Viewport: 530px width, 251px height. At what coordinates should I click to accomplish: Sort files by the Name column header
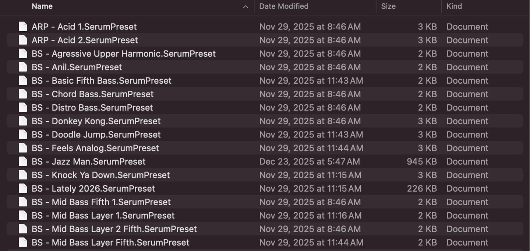click(x=42, y=6)
